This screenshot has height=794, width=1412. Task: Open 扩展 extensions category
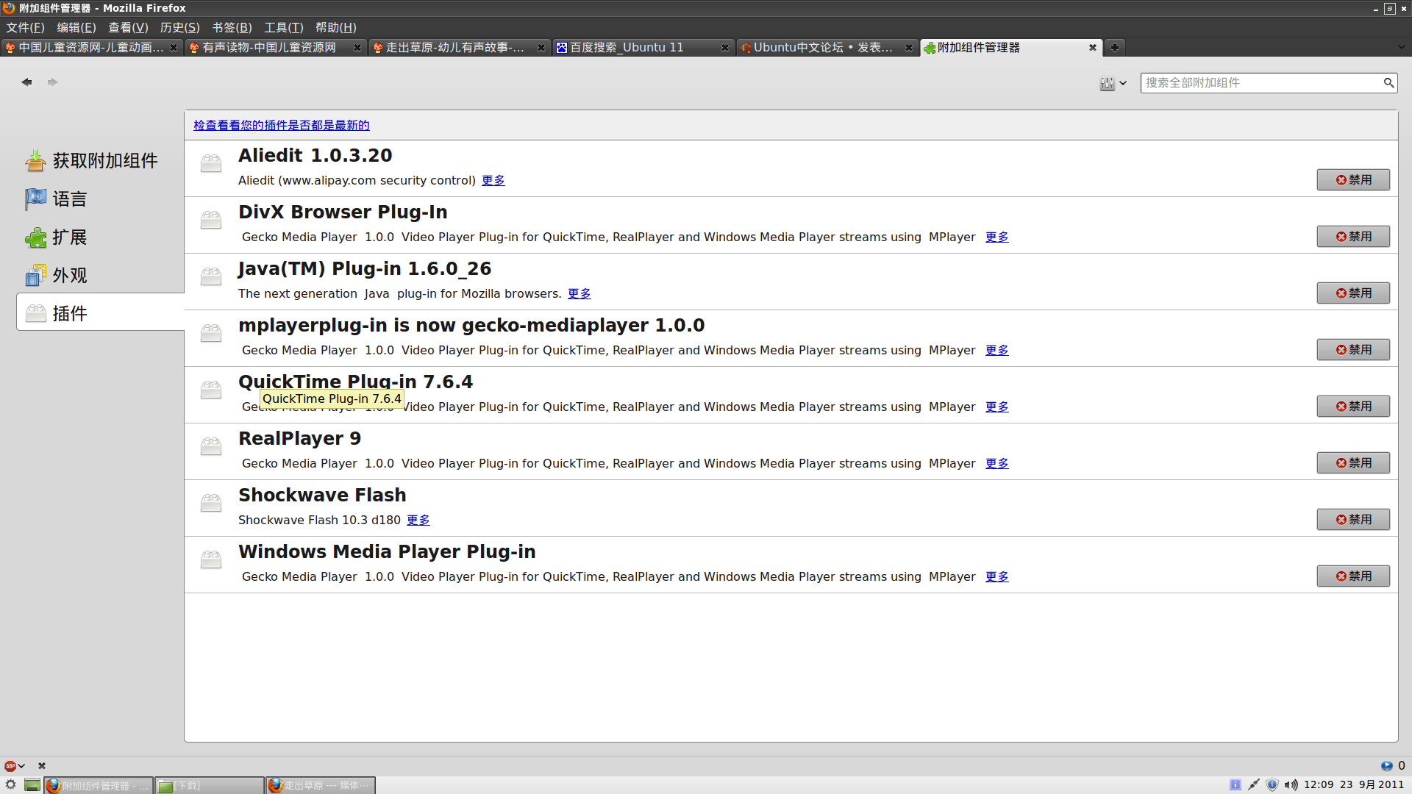[x=100, y=237]
